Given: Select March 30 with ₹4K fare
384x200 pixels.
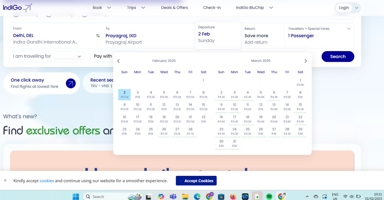Looking at the screenshot, I should coord(221,143).
